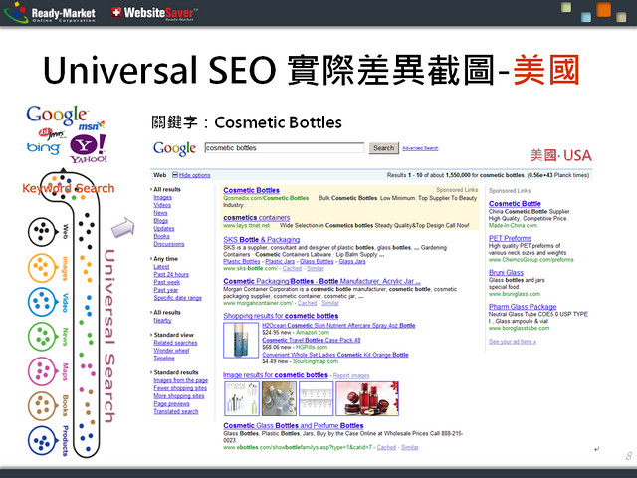Open the Pharm Glass Package ad
This screenshot has height=478, width=637.
(523, 307)
